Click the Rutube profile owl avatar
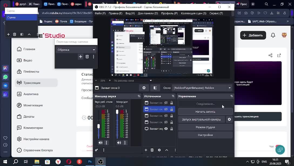The width and height of the screenshot is (294, 166). click(284, 35)
